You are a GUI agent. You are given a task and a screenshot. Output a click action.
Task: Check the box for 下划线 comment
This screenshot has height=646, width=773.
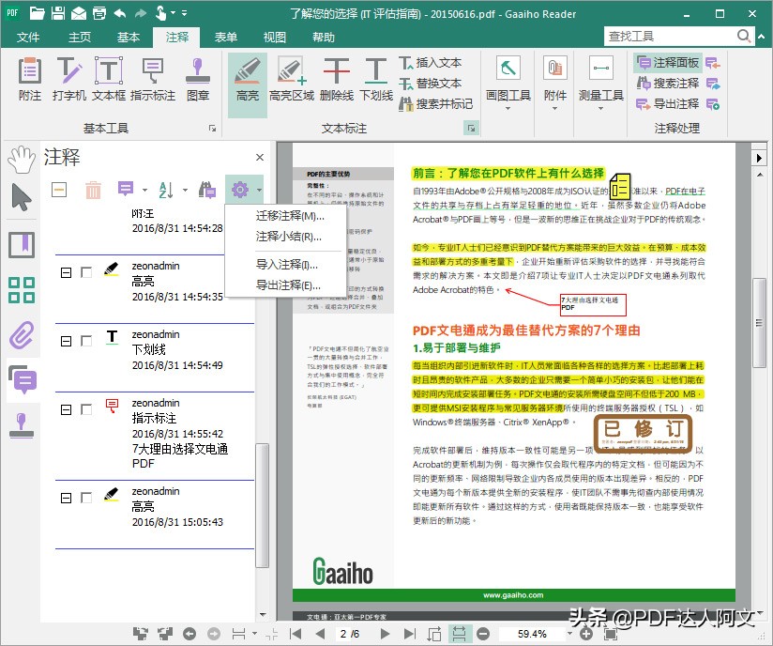click(86, 341)
